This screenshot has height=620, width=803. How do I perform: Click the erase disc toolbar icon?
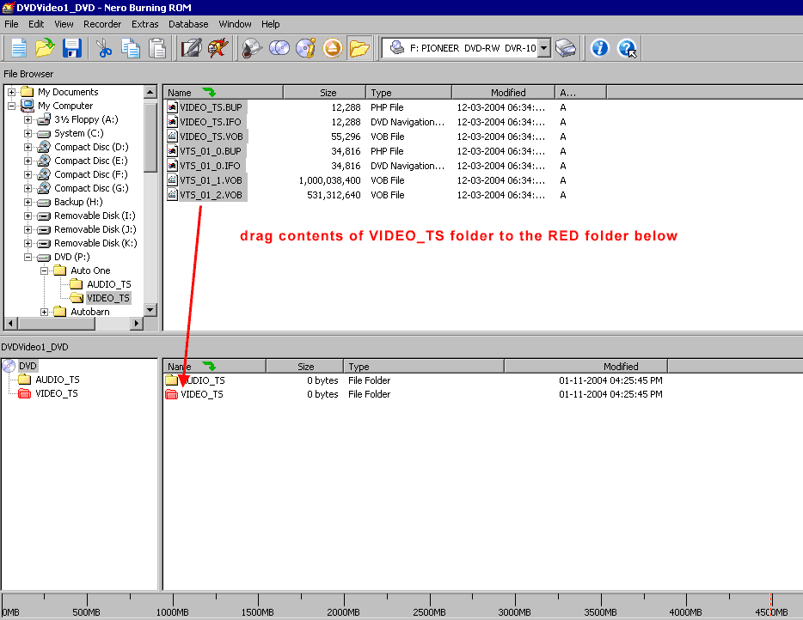[253, 48]
